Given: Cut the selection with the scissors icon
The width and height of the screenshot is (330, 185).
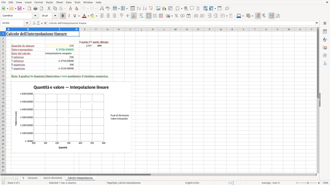Looking at the screenshot, I should (49, 8).
